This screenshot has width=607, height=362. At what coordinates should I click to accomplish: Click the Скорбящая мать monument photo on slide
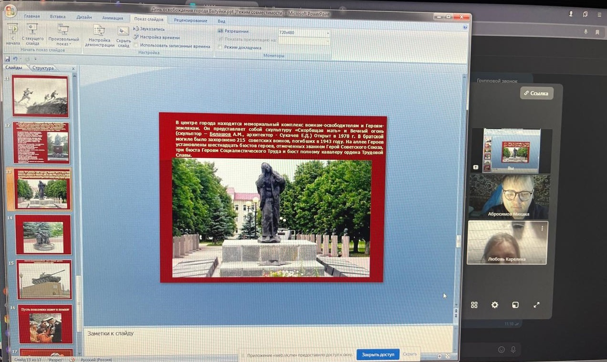pos(271,218)
